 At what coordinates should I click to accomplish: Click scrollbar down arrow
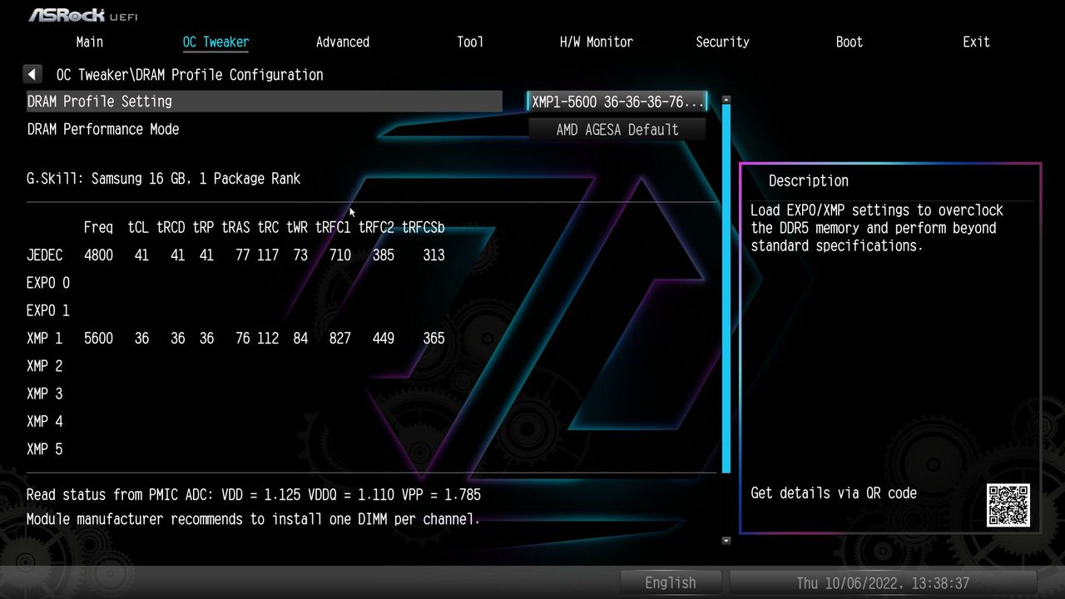tap(726, 541)
